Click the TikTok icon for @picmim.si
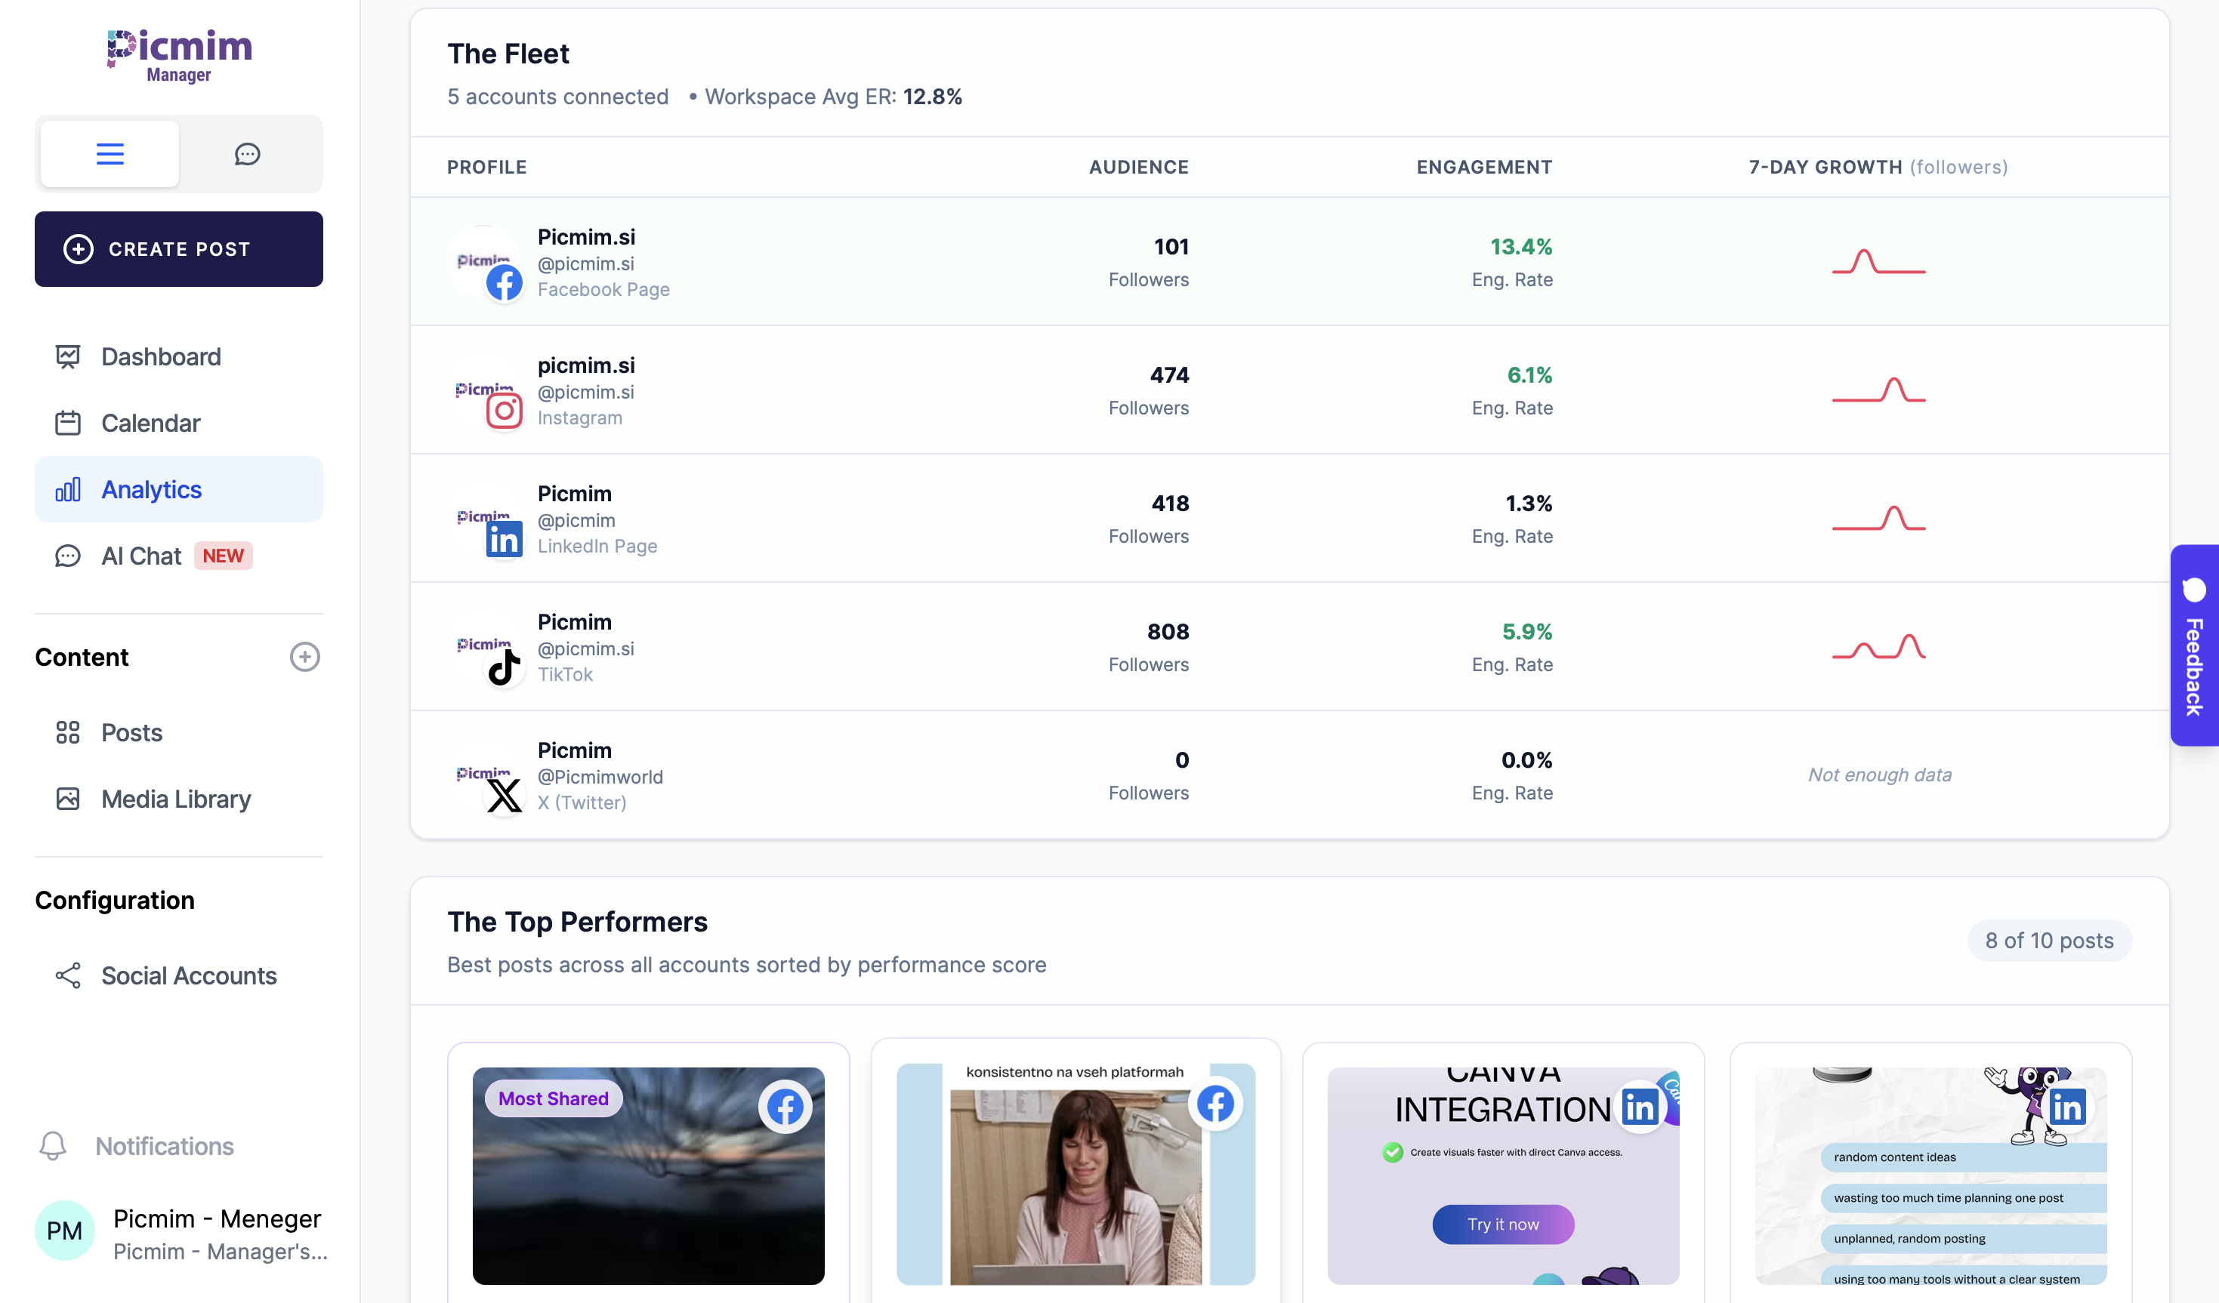 pos(502,667)
